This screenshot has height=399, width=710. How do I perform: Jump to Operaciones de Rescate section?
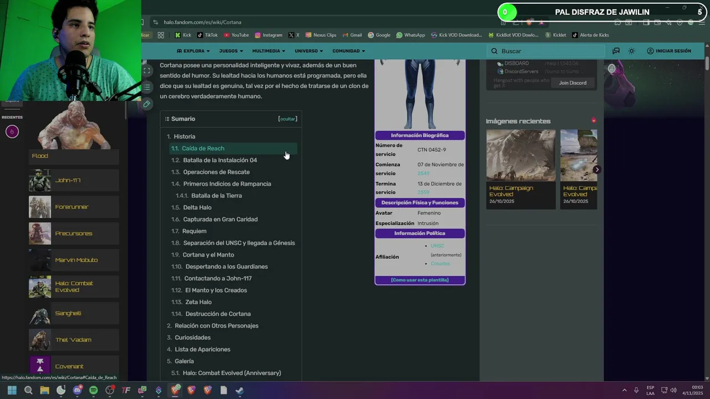coord(216,172)
